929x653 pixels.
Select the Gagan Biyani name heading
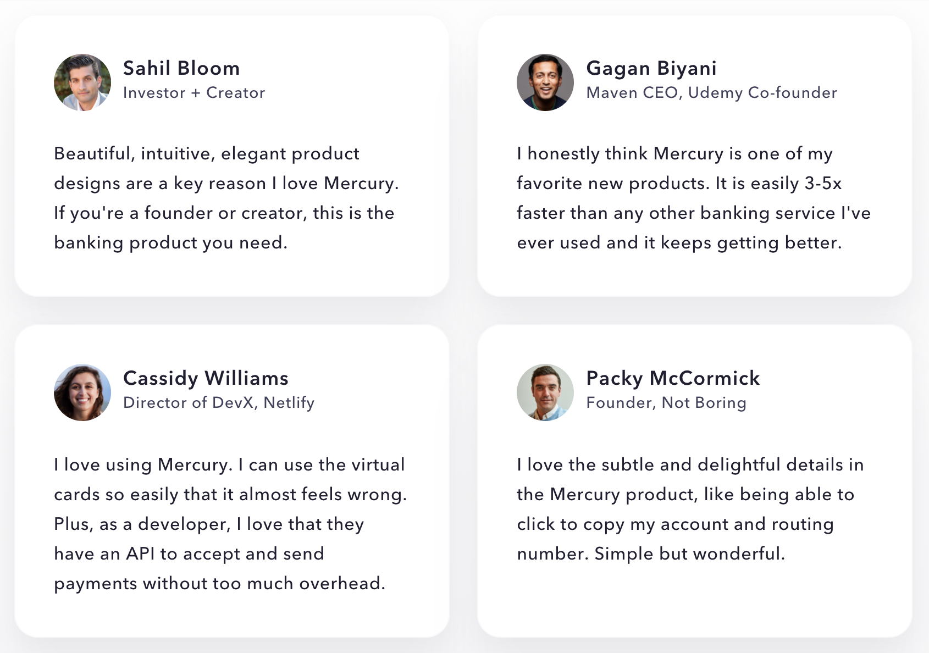coord(651,68)
